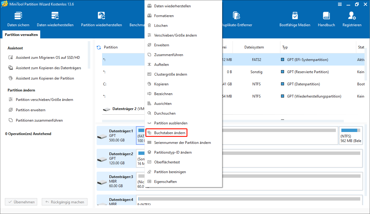Click Datenträger:1 disk drive icon
The height and width of the screenshot is (214, 370).
[102, 136]
